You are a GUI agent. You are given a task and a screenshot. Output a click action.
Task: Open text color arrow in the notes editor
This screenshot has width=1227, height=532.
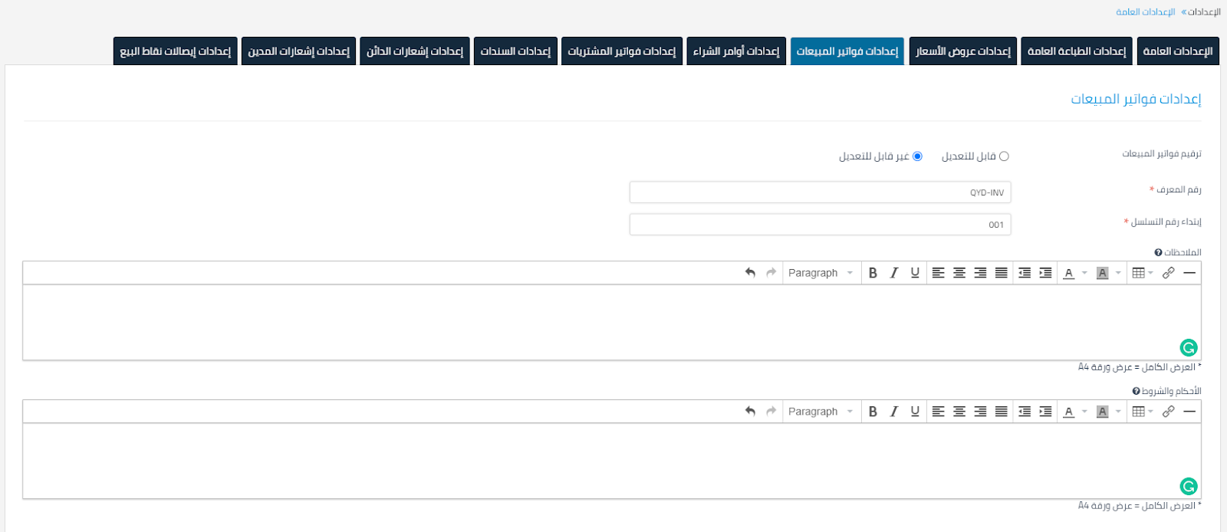pyautogui.click(x=1084, y=273)
